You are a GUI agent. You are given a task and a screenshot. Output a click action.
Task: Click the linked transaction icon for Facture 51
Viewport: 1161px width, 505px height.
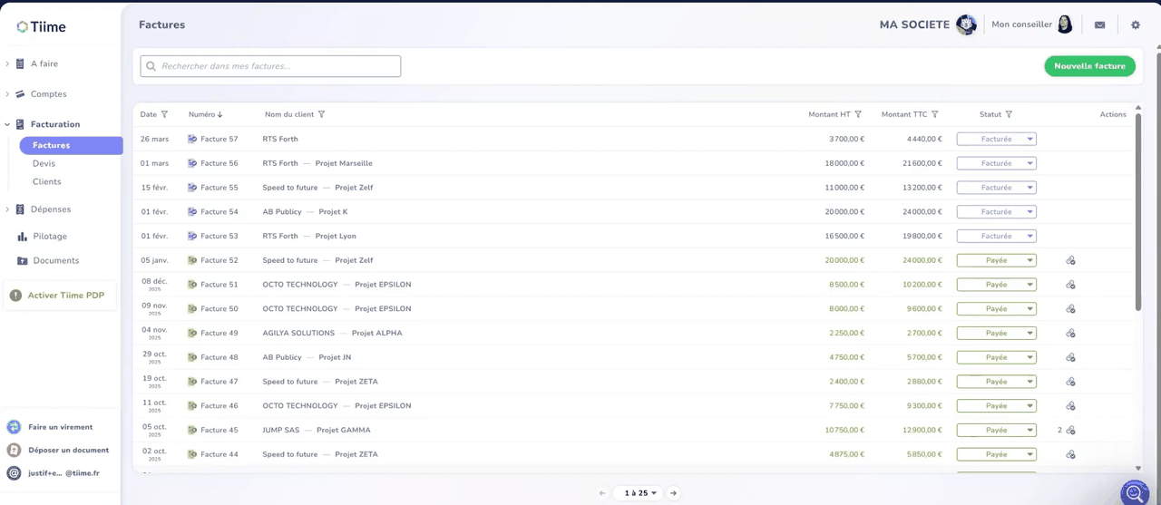(x=1071, y=285)
